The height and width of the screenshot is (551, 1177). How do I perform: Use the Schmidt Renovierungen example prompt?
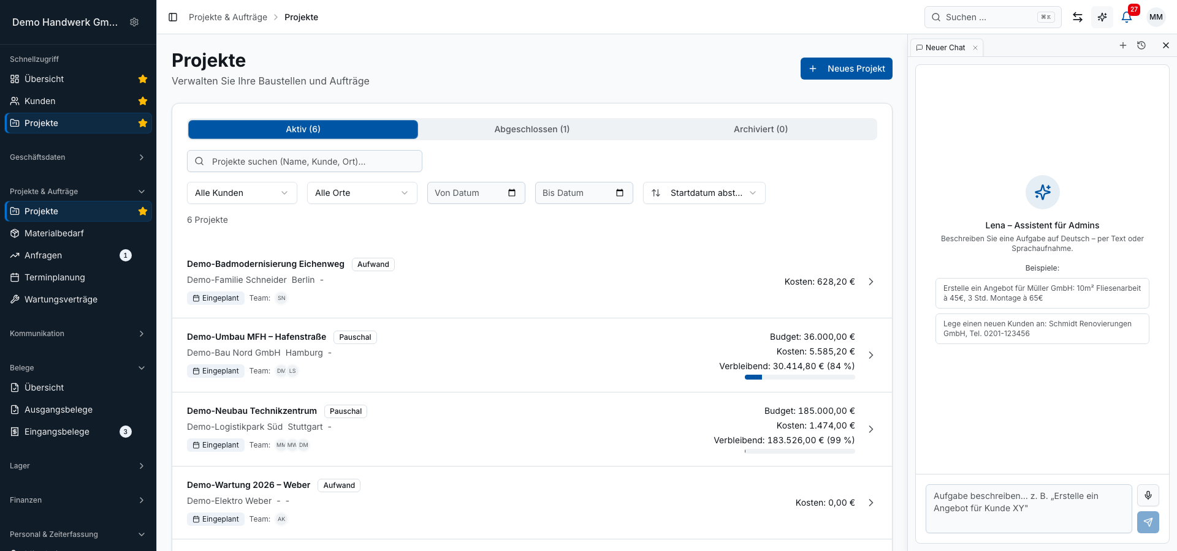(x=1042, y=329)
